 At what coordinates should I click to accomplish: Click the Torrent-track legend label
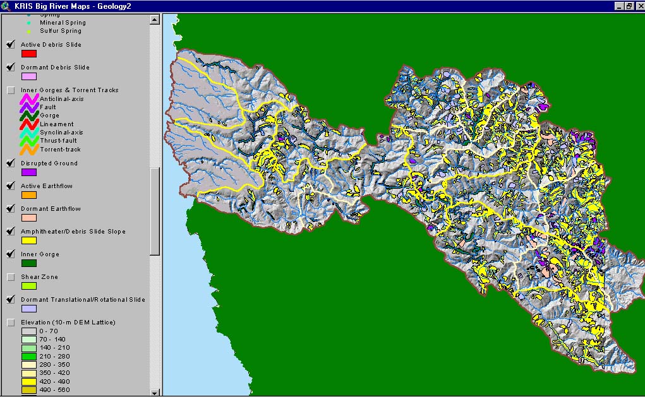click(60, 150)
